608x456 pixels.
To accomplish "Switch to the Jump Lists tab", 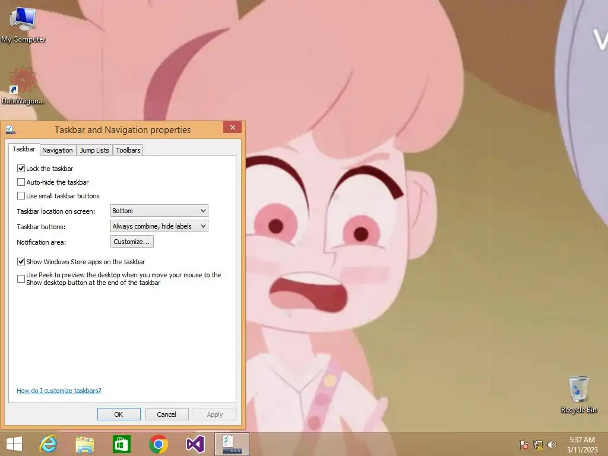I will coord(94,150).
